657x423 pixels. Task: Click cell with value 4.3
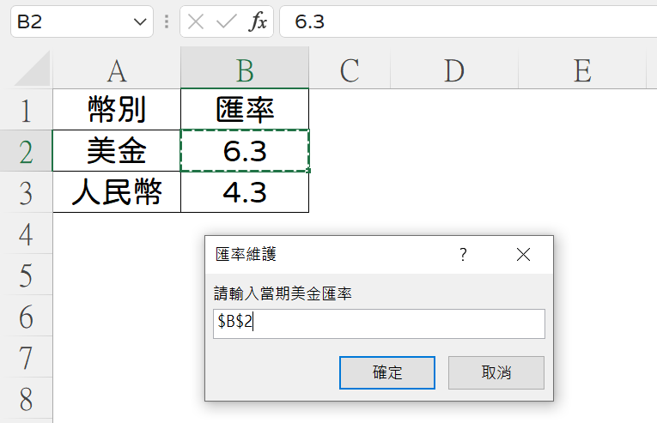click(x=245, y=192)
